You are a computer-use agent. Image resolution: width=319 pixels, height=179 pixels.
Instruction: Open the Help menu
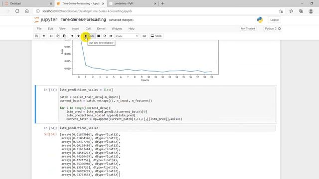click(x=132, y=29)
